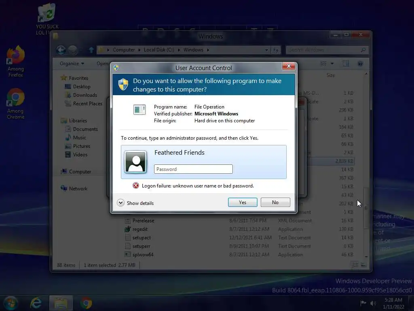Viewport: 414px width, 311px height.
Task: Open the address bar history dropdown
Action: [267, 50]
